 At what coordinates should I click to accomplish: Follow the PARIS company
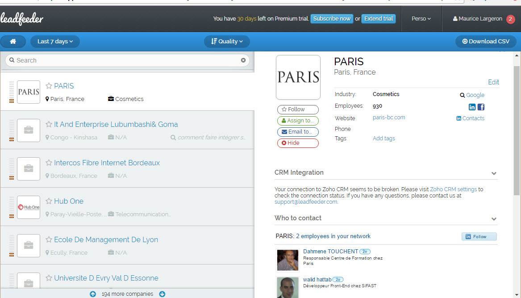298,109
